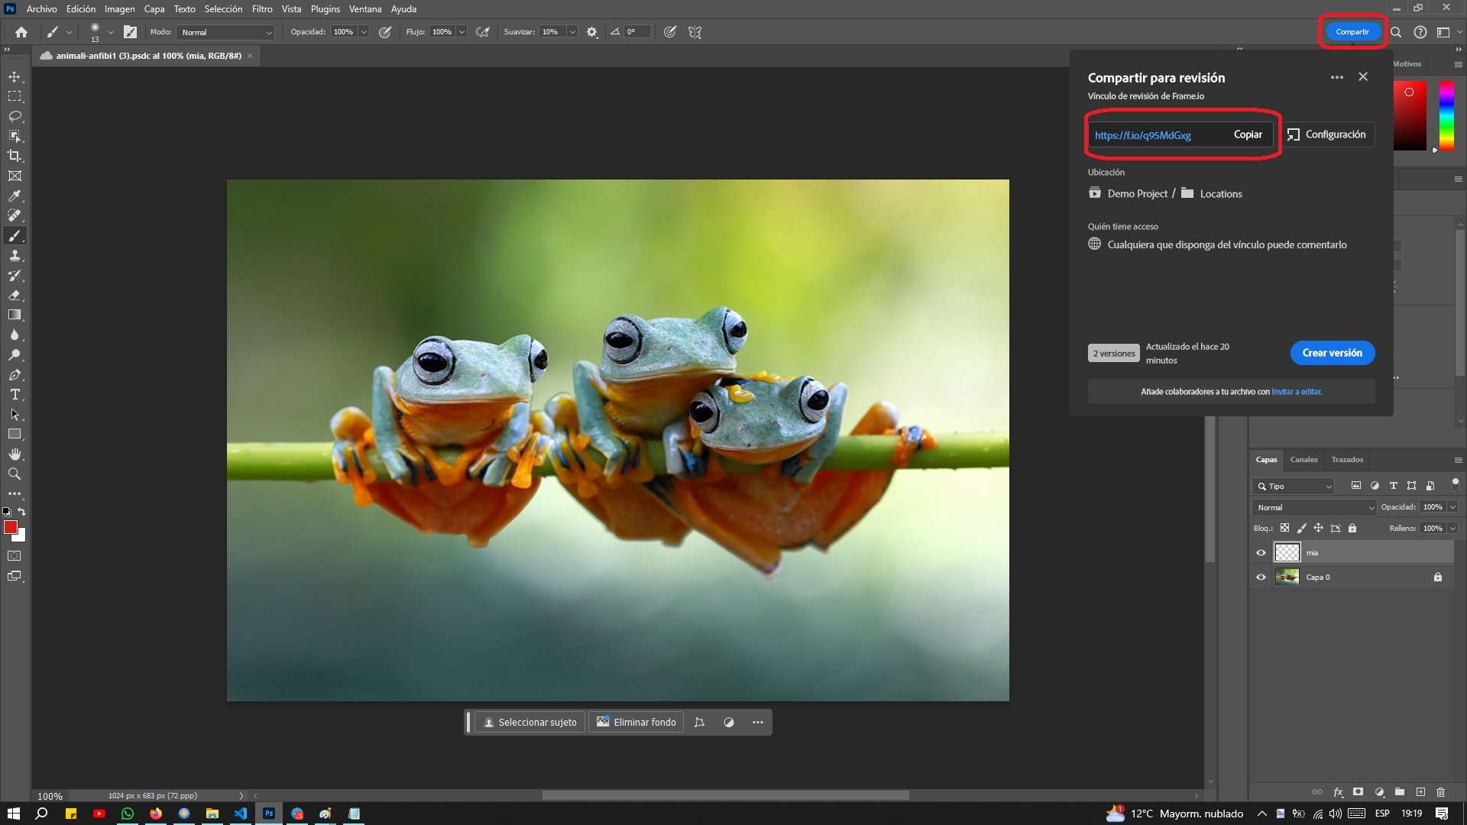Select the Zoom tool in toolbar
The image size is (1467, 825).
(15, 474)
